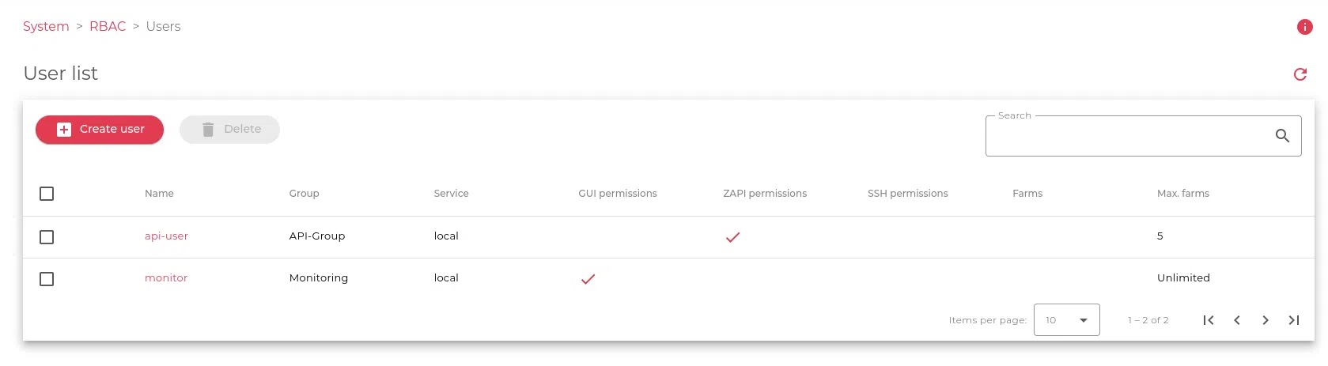1328x366 pixels.
Task: Navigate to RBAC breadcrumb
Action: coord(108,27)
